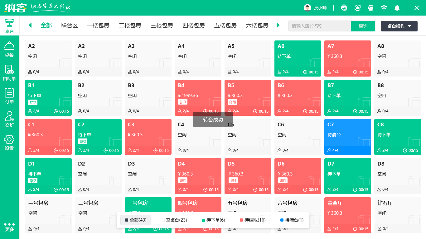Click the headset customer service icon

coord(344,8)
